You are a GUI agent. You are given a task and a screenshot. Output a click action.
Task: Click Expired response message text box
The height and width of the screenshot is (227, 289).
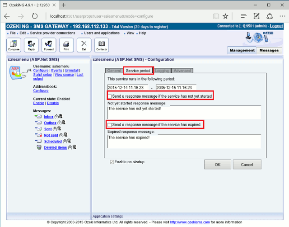[x=184, y=142]
